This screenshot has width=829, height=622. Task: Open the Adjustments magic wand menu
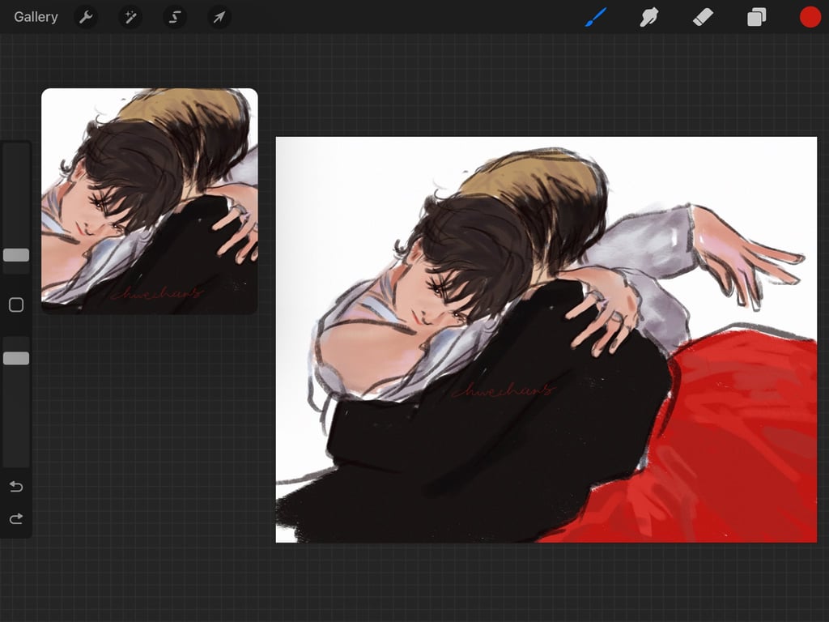point(130,18)
